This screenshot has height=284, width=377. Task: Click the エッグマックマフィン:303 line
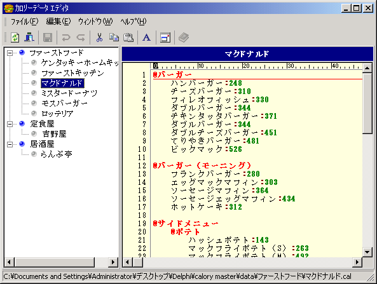click(224, 182)
